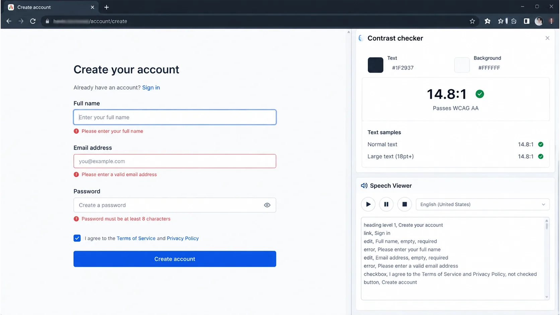The width and height of the screenshot is (560, 315).
Task: Pause speech in Speech Viewer
Action: point(386,204)
